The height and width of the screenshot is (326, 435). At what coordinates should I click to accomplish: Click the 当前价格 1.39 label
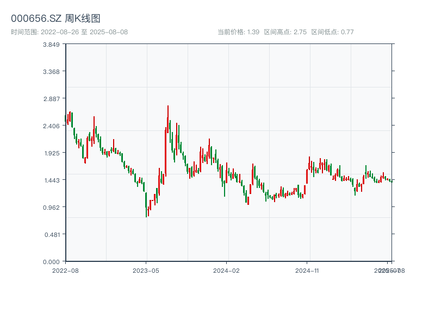coord(238,32)
